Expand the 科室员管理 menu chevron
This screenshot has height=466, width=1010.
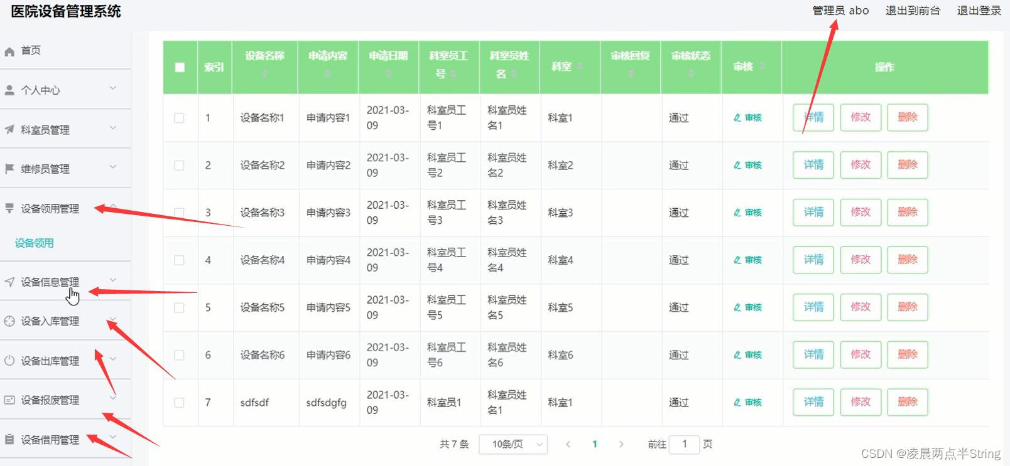pos(113,128)
